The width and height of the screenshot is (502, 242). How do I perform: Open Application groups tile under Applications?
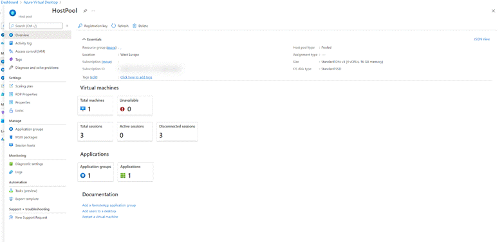95,172
